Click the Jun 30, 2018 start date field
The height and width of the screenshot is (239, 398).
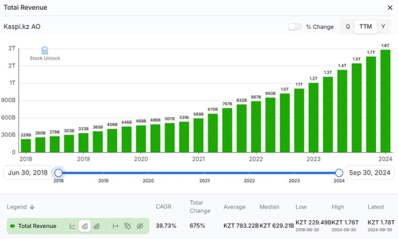[28, 173]
